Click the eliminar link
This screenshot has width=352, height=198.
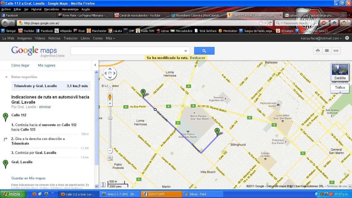pyautogui.click(x=45, y=107)
